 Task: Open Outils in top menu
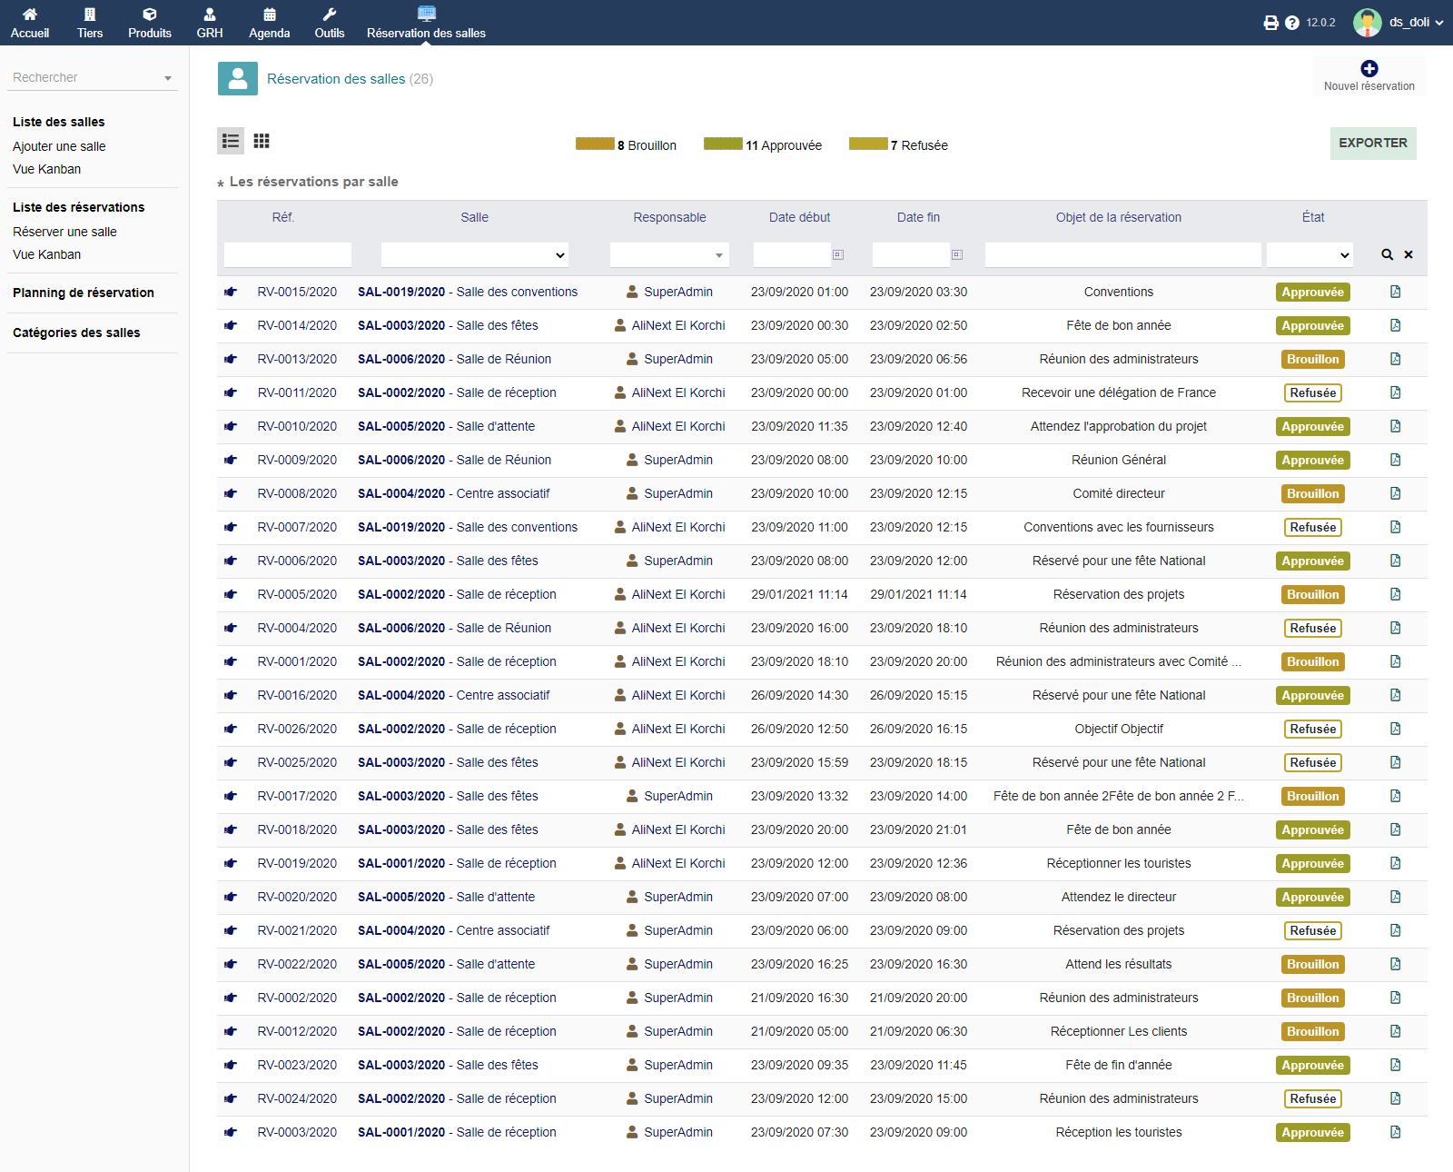[330, 23]
